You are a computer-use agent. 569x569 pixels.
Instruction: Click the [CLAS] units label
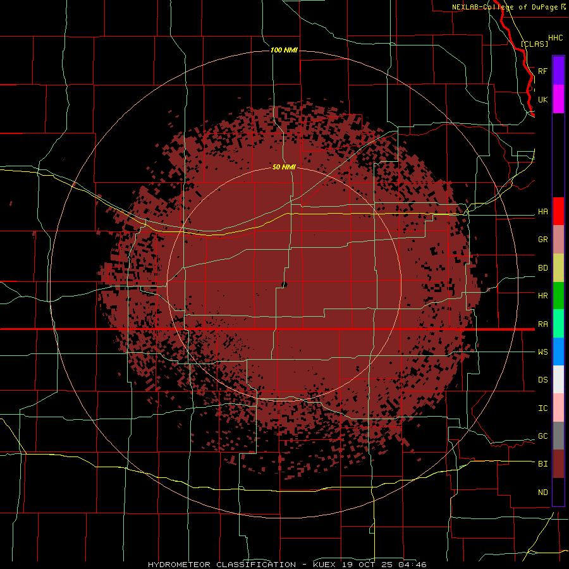tap(534, 44)
